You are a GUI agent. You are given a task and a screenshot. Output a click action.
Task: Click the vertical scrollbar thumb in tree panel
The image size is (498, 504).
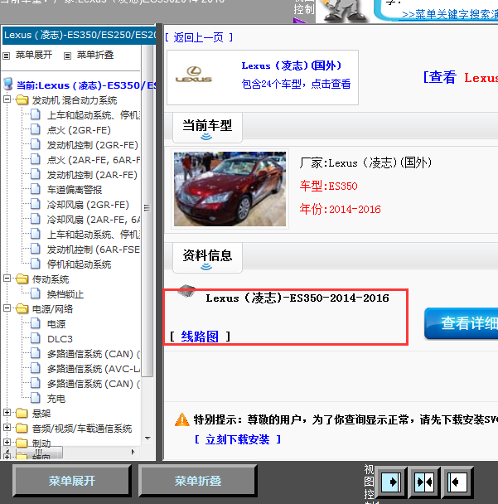coord(147,211)
